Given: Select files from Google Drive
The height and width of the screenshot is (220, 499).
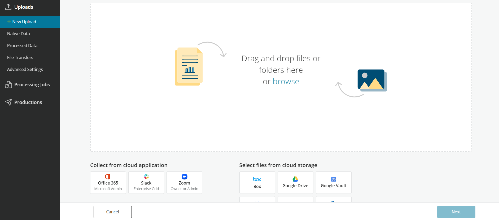Looking at the screenshot, I should click(x=295, y=183).
